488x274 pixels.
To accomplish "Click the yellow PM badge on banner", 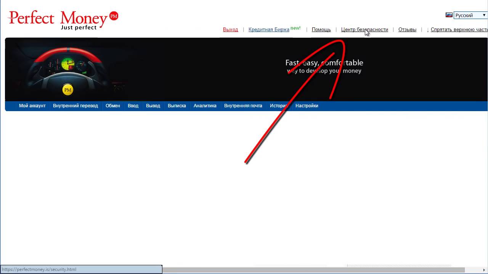I will pos(67,90).
